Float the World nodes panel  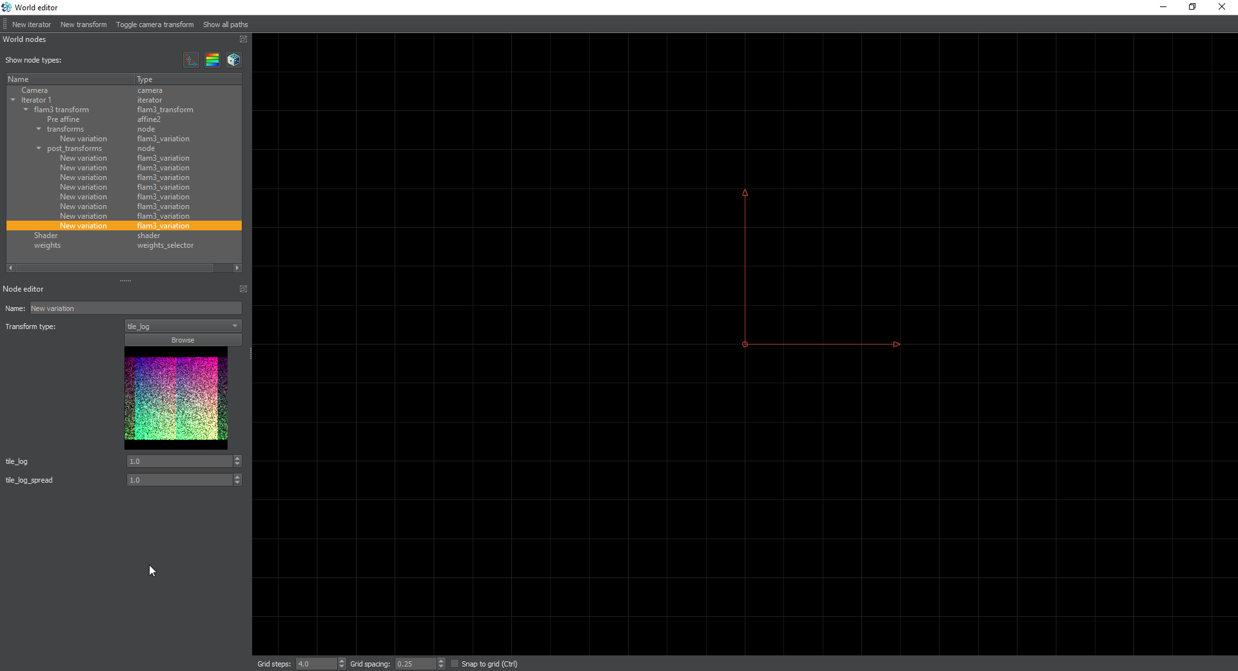pos(243,39)
